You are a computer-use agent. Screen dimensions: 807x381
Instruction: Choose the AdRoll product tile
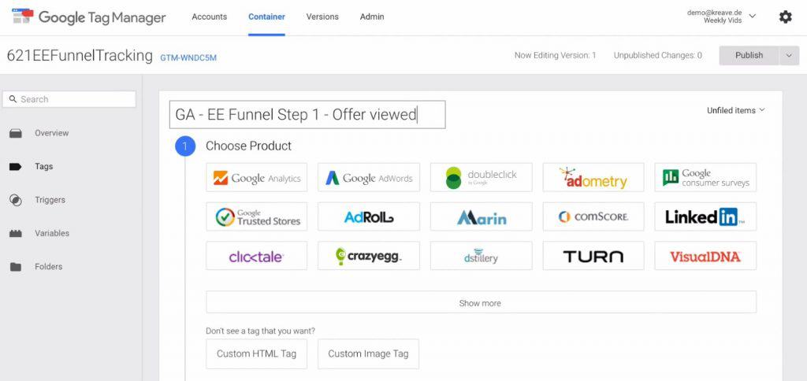pos(369,216)
